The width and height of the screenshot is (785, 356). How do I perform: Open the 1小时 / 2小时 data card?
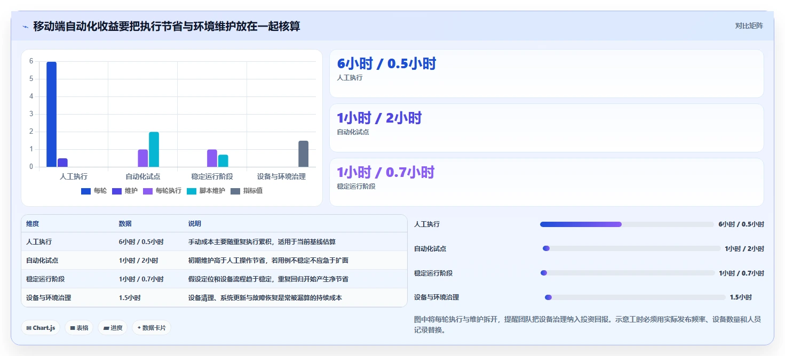546,128
